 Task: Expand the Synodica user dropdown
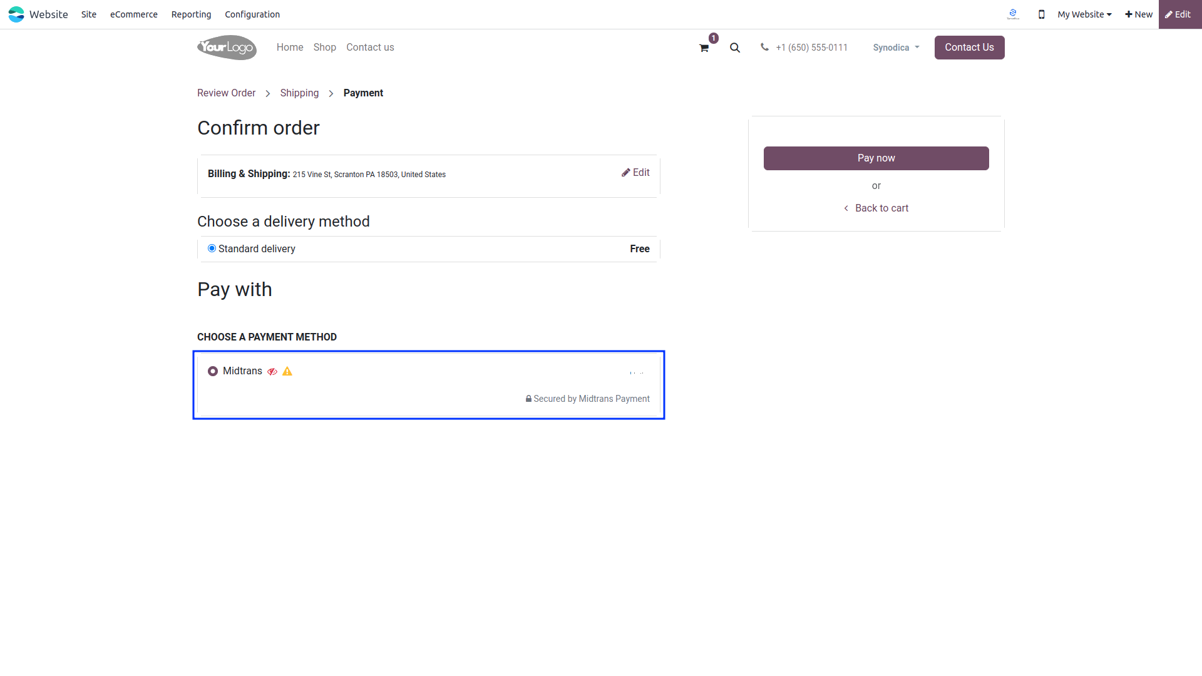point(896,48)
